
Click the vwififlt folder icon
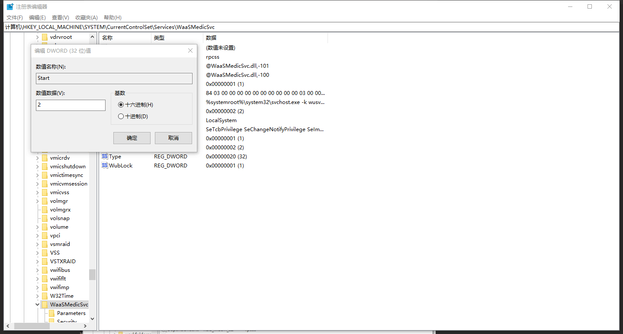click(45, 279)
